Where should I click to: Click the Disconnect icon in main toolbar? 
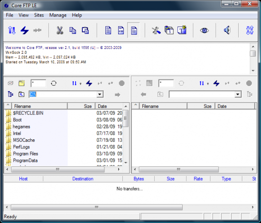(37, 30)
